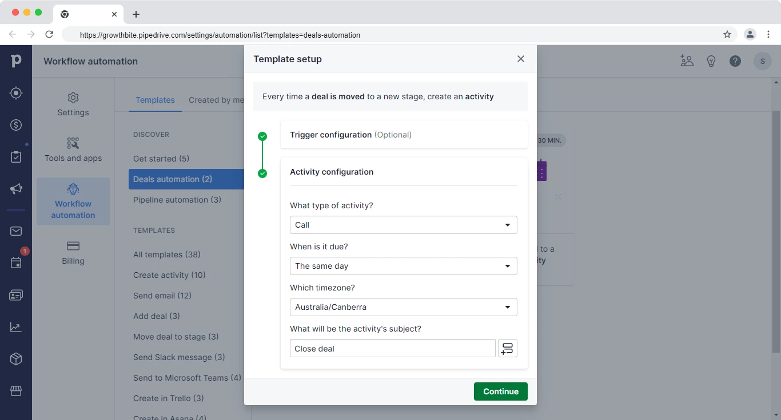Select Workflow automation section
The image size is (781, 420).
(x=73, y=201)
